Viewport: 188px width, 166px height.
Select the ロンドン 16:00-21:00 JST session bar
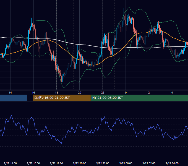(x=62, y=98)
